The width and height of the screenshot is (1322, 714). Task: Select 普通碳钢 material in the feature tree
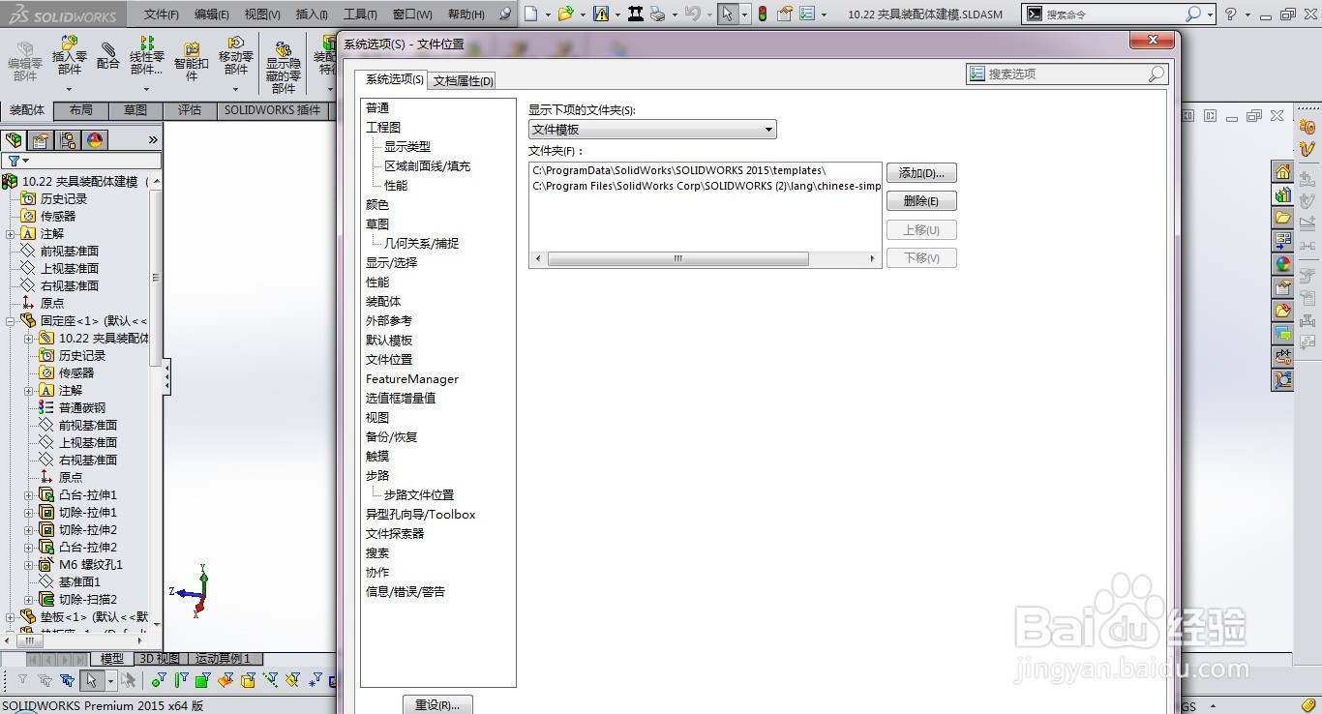[x=81, y=407]
